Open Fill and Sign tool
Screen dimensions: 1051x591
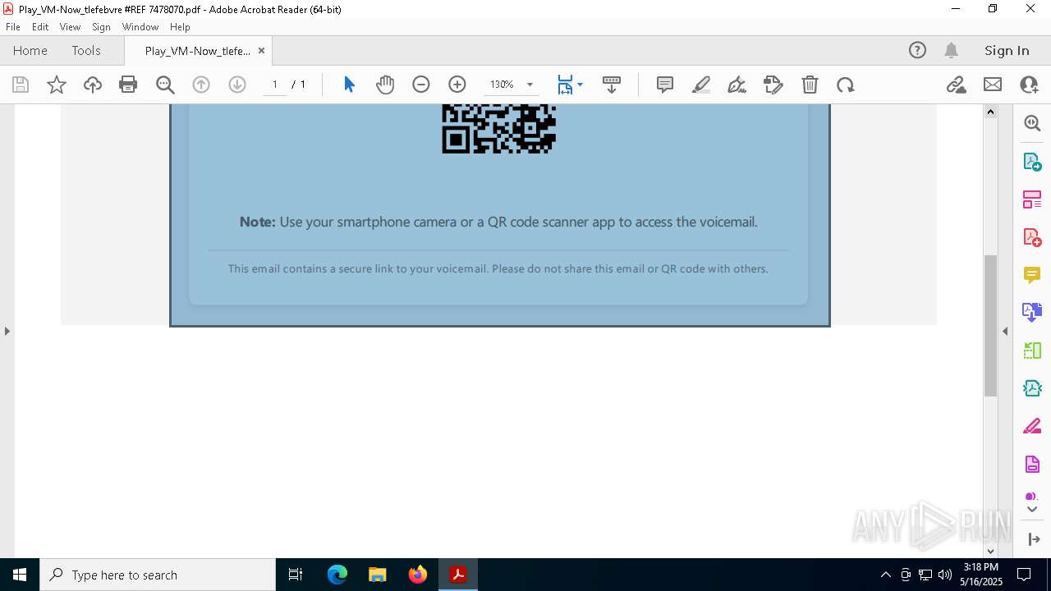[773, 85]
